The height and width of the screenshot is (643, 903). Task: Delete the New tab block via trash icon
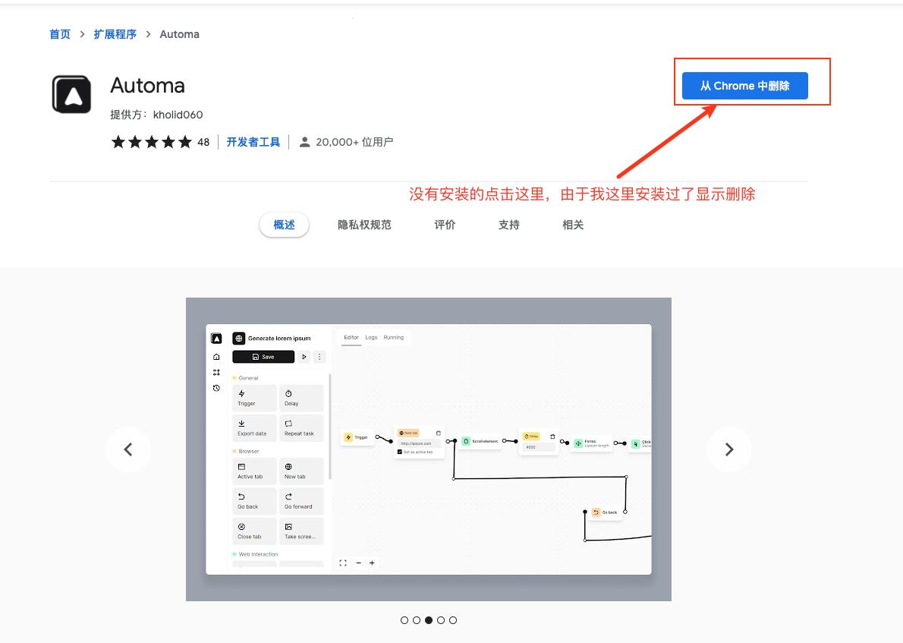438,433
